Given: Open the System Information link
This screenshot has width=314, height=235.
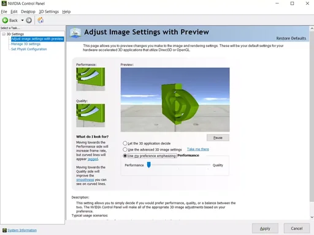Looking at the screenshot, I should click(22, 230).
